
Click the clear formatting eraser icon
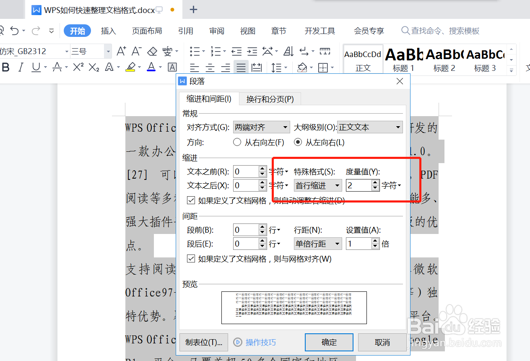point(152,50)
